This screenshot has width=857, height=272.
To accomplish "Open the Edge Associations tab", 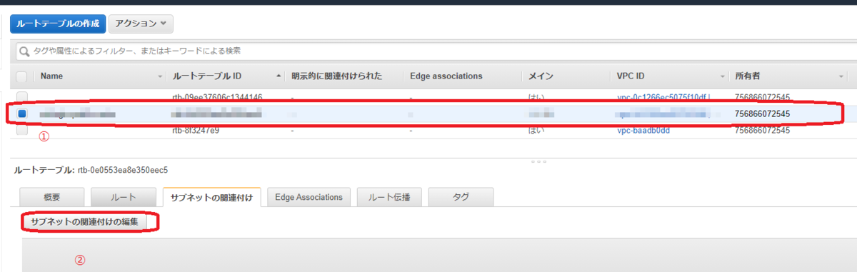I will (x=309, y=197).
